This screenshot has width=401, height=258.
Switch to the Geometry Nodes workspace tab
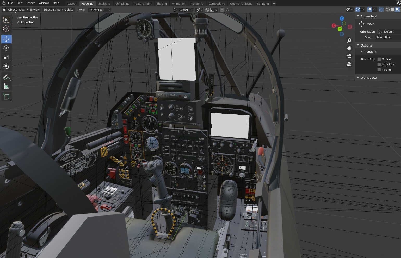click(241, 4)
